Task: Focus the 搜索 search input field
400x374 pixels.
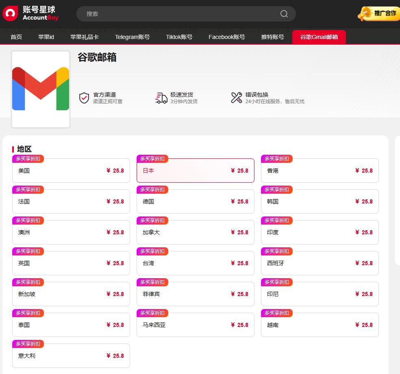Action: click(179, 14)
